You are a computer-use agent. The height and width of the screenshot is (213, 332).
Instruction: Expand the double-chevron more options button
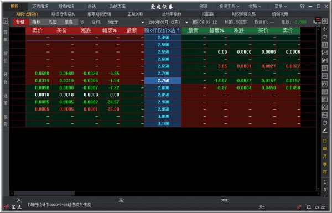point(82,22)
